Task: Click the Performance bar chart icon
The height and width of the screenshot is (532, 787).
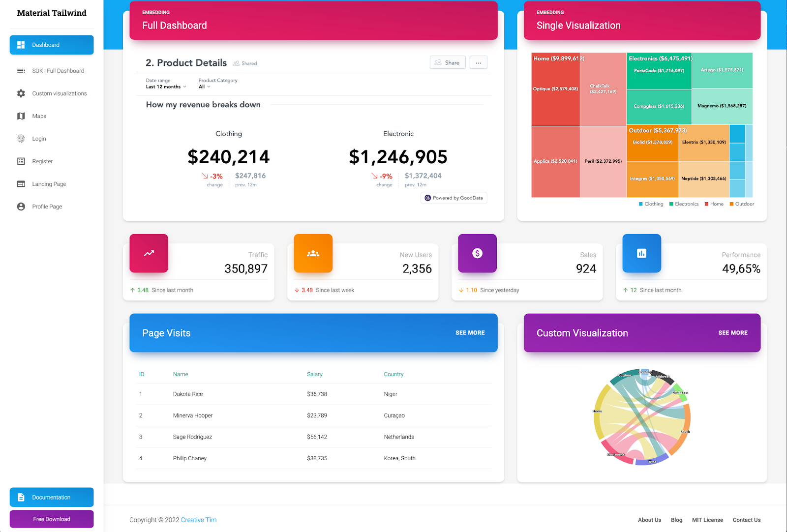Action: [641, 253]
